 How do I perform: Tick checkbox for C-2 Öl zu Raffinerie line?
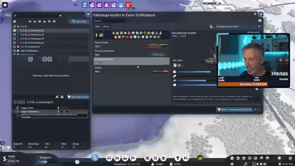point(14,47)
